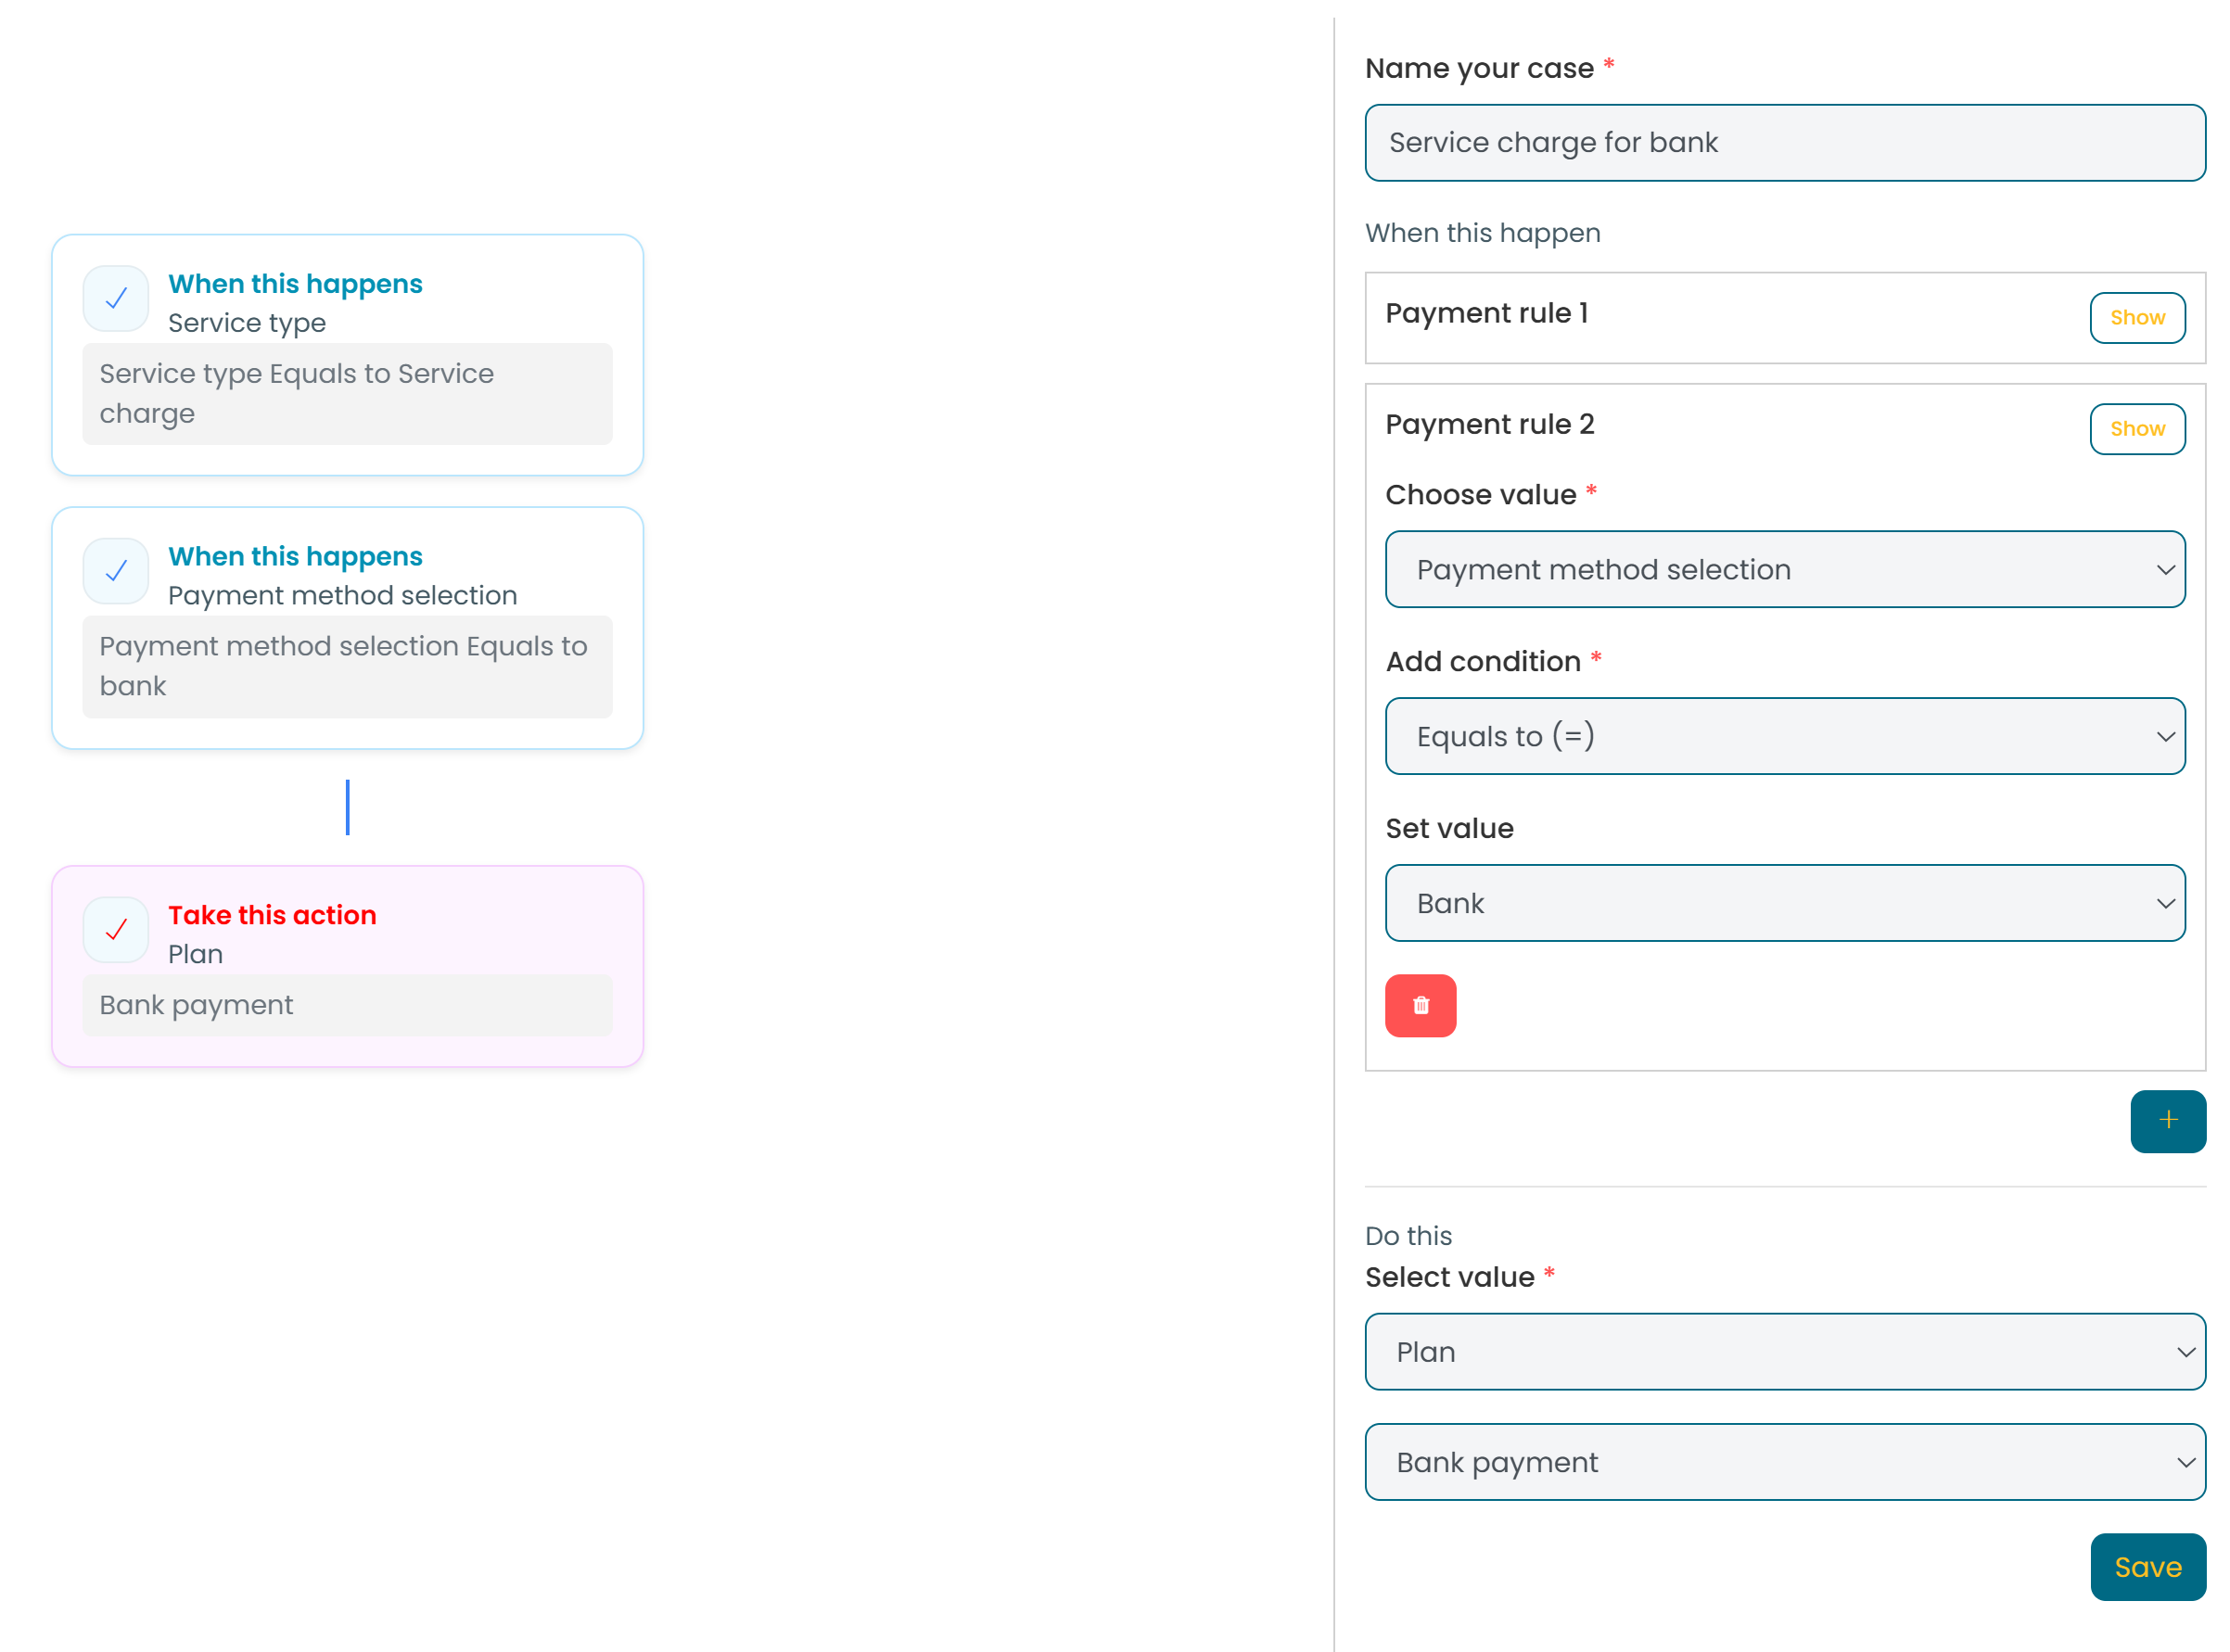The height and width of the screenshot is (1652, 2230).
Task: Open the Set value dropdown showing Bank
Action: click(1786, 903)
